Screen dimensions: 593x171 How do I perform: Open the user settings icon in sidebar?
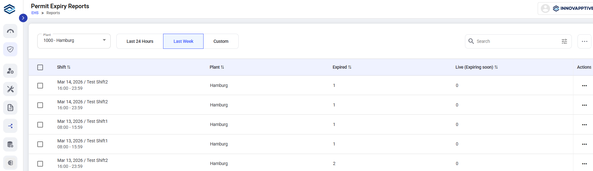point(10,71)
